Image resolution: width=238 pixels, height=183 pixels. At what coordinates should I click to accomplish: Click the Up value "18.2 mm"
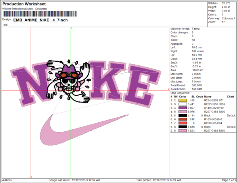(197, 55)
